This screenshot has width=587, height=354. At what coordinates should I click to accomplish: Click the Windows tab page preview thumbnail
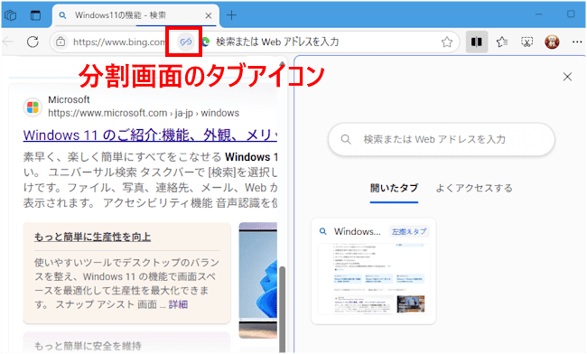[374, 278]
